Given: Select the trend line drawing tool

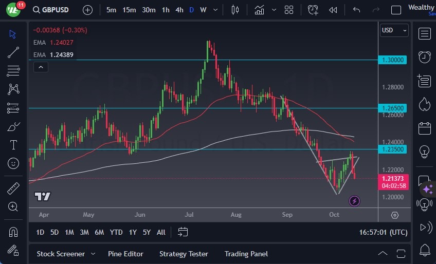Looking at the screenshot, I should tap(13, 52).
